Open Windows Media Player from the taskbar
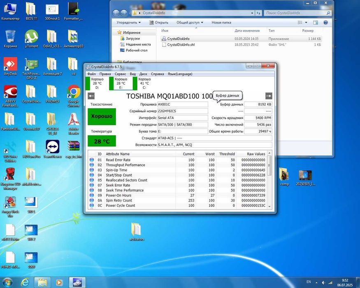 coord(59,282)
